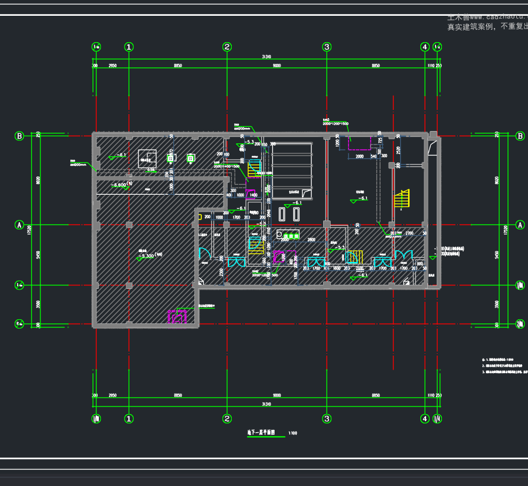Viewport: 528px width, 486px height.
Task: Select the bottom overall dimension 31310
Action: [x=266, y=404]
